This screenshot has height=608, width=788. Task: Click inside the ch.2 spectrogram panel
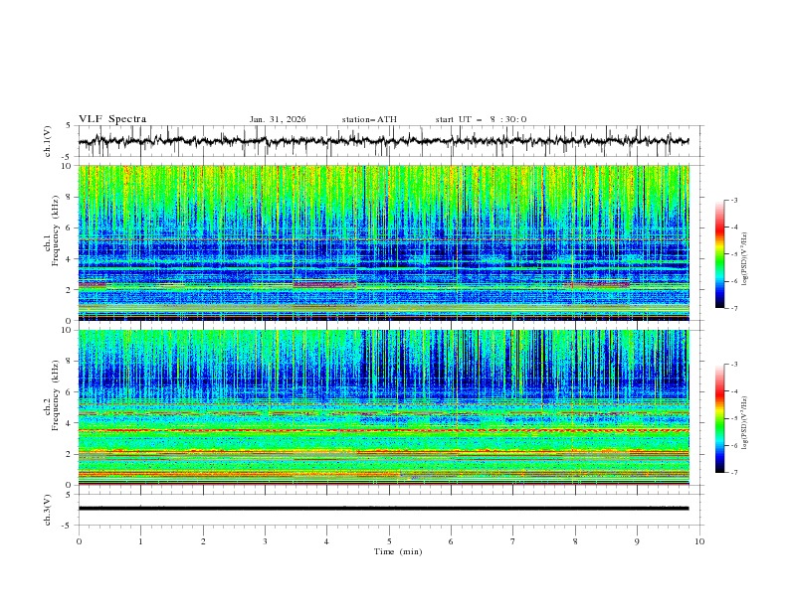click(x=384, y=407)
